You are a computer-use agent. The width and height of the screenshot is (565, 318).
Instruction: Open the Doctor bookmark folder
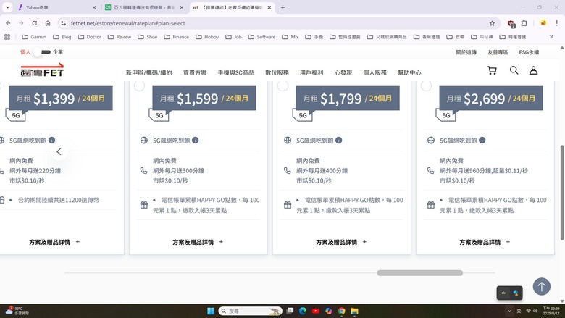pyautogui.click(x=90, y=37)
